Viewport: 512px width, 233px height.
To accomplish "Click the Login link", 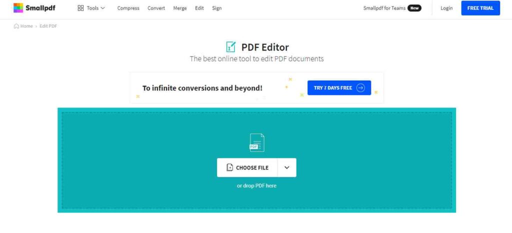I will 446,8.
